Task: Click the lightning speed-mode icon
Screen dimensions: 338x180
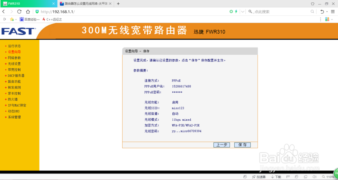Action: [236, 11]
